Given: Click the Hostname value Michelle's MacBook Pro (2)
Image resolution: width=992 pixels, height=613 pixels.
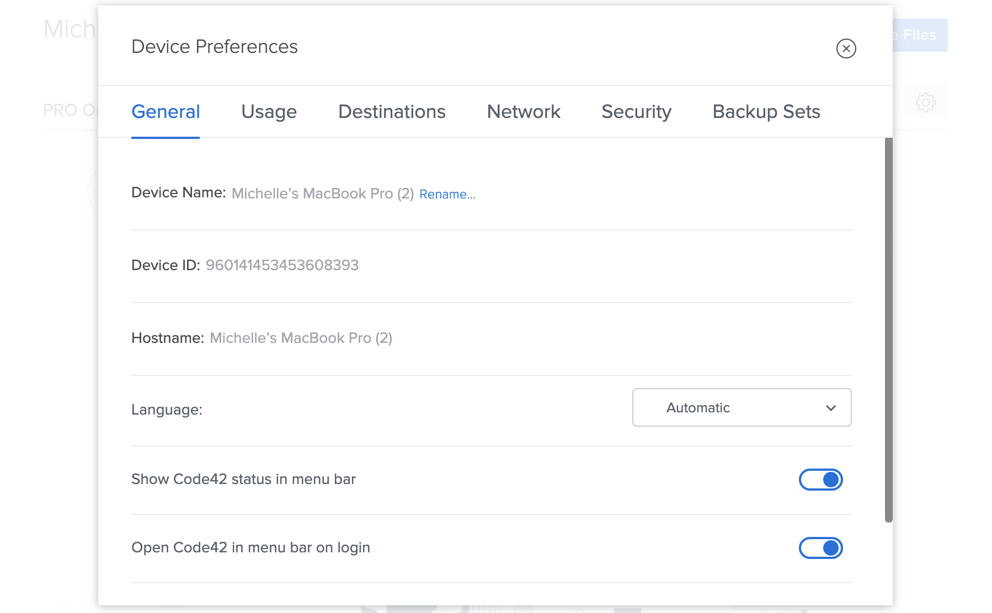Looking at the screenshot, I should pyautogui.click(x=301, y=338).
